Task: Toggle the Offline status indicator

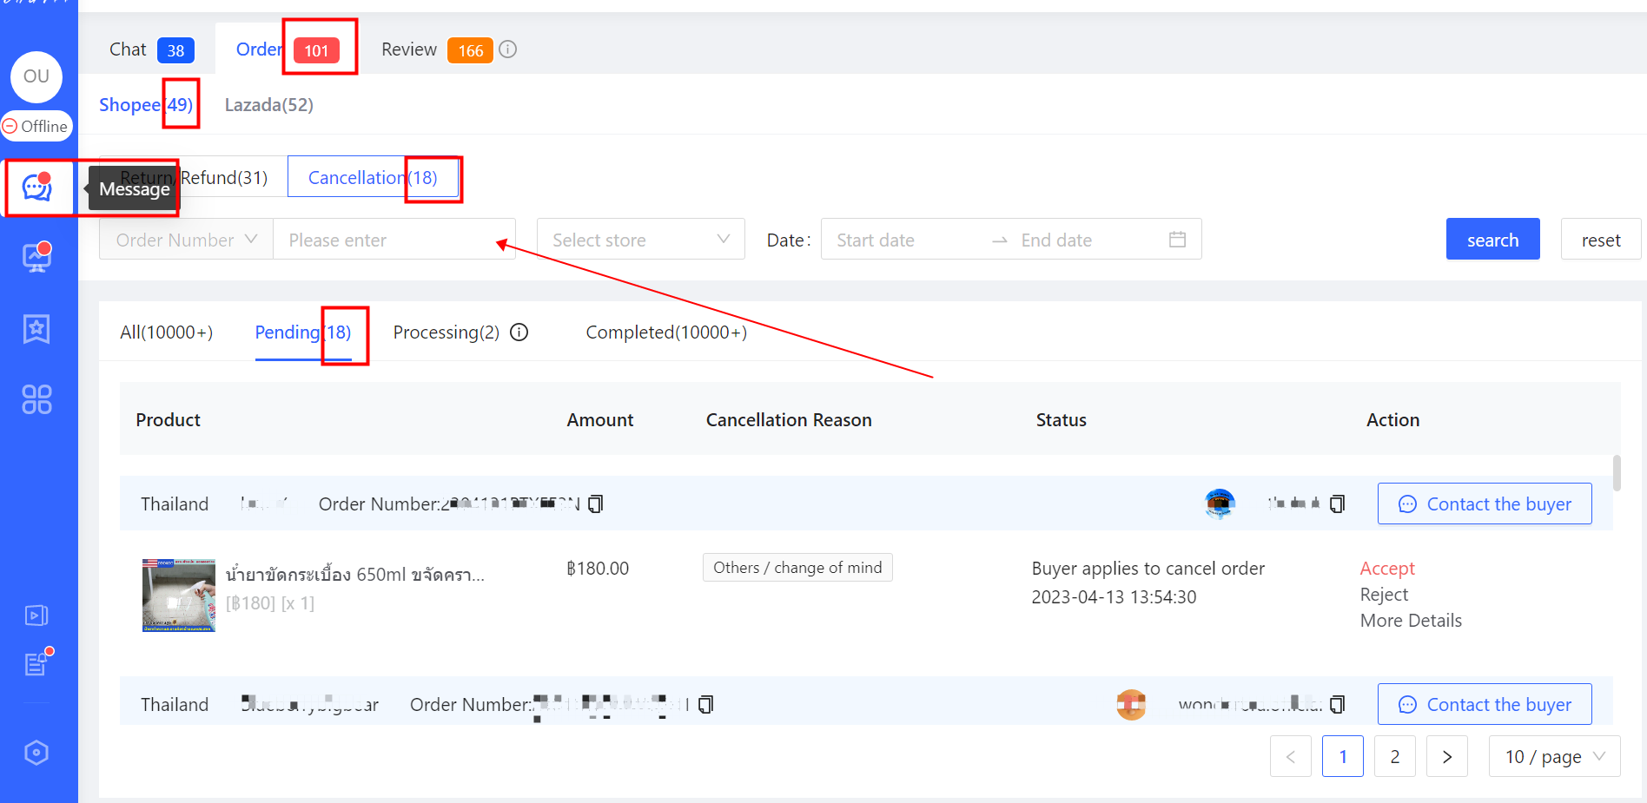Action: [36, 127]
